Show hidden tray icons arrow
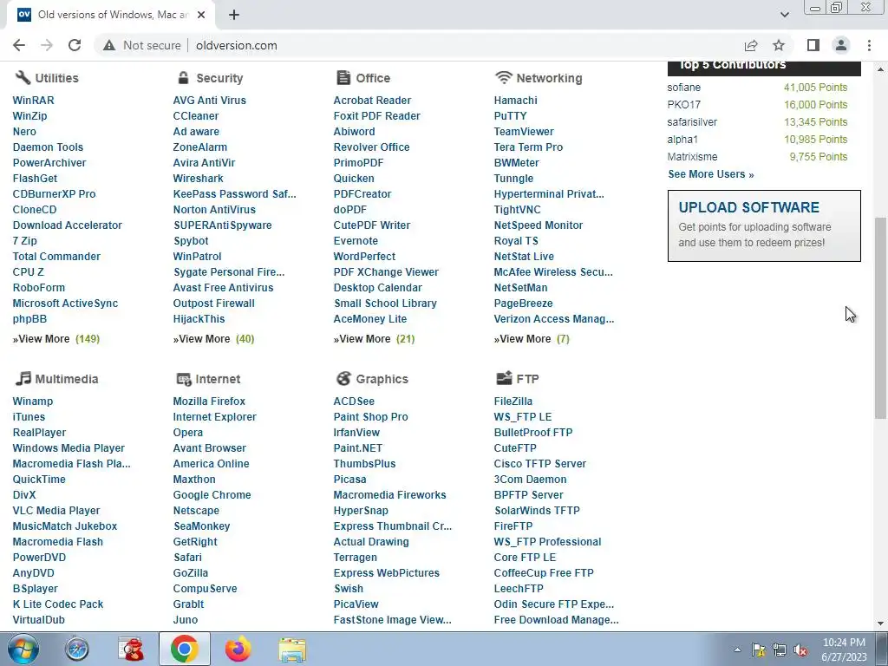Image resolution: width=888 pixels, height=666 pixels. (737, 650)
